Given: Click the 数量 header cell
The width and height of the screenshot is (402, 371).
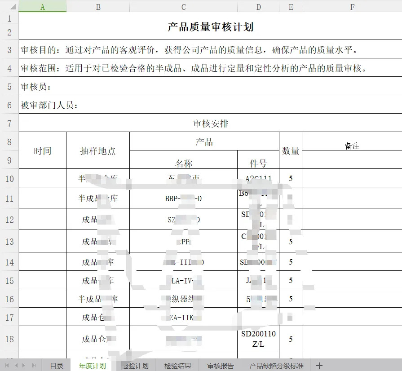Looking at the screenshot, I should point(291,150).
